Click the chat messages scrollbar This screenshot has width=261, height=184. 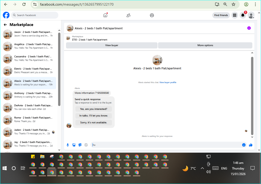coord(252,96)
